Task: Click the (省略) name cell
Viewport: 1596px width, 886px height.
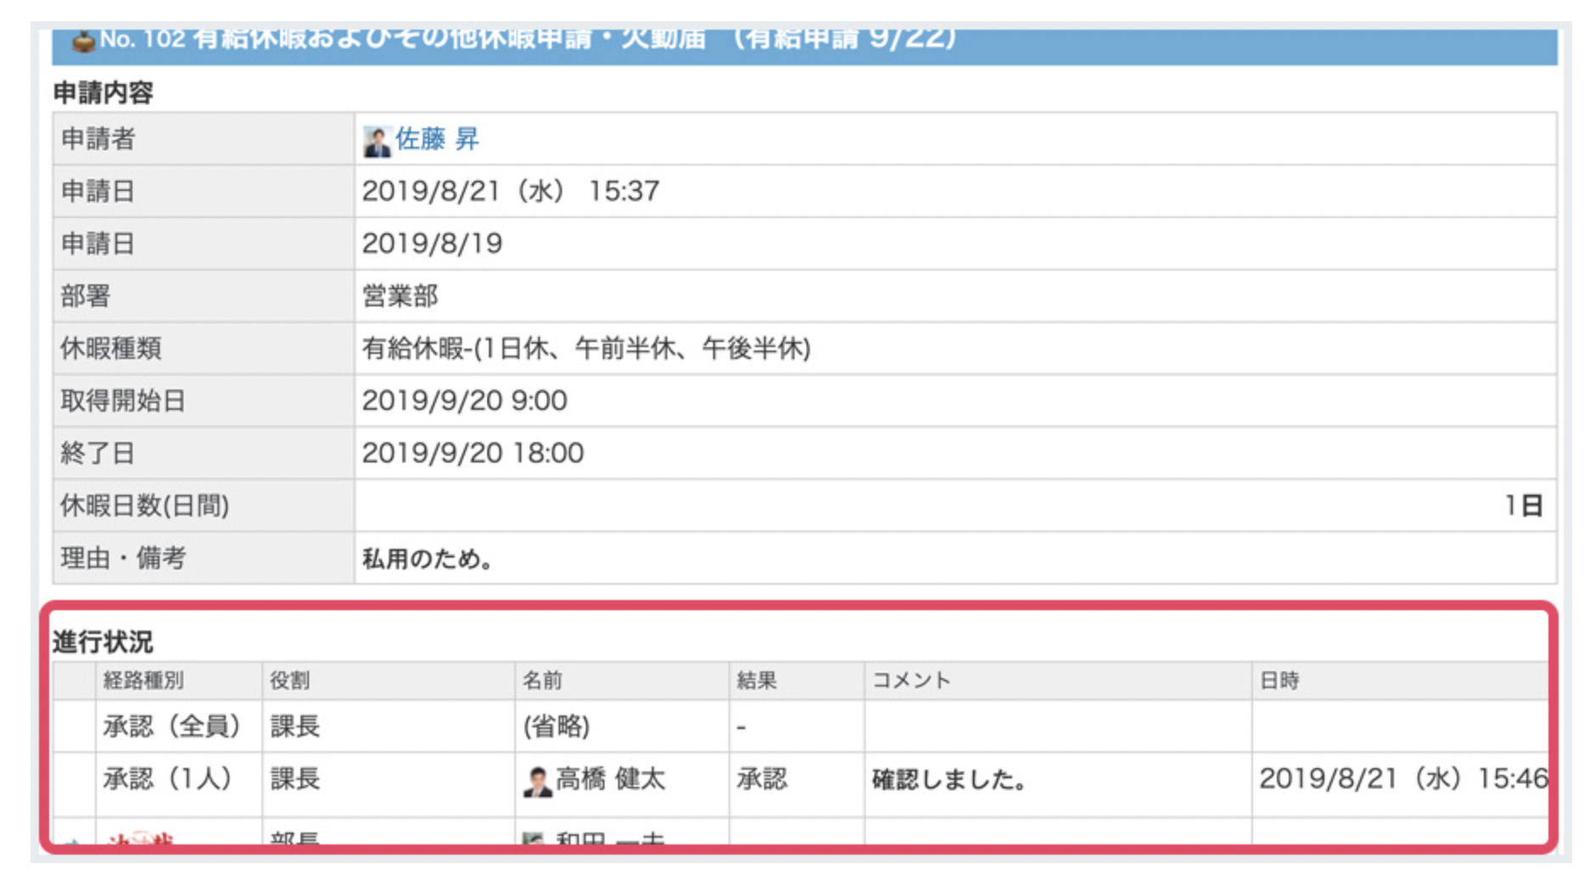Action: (556, 726)
